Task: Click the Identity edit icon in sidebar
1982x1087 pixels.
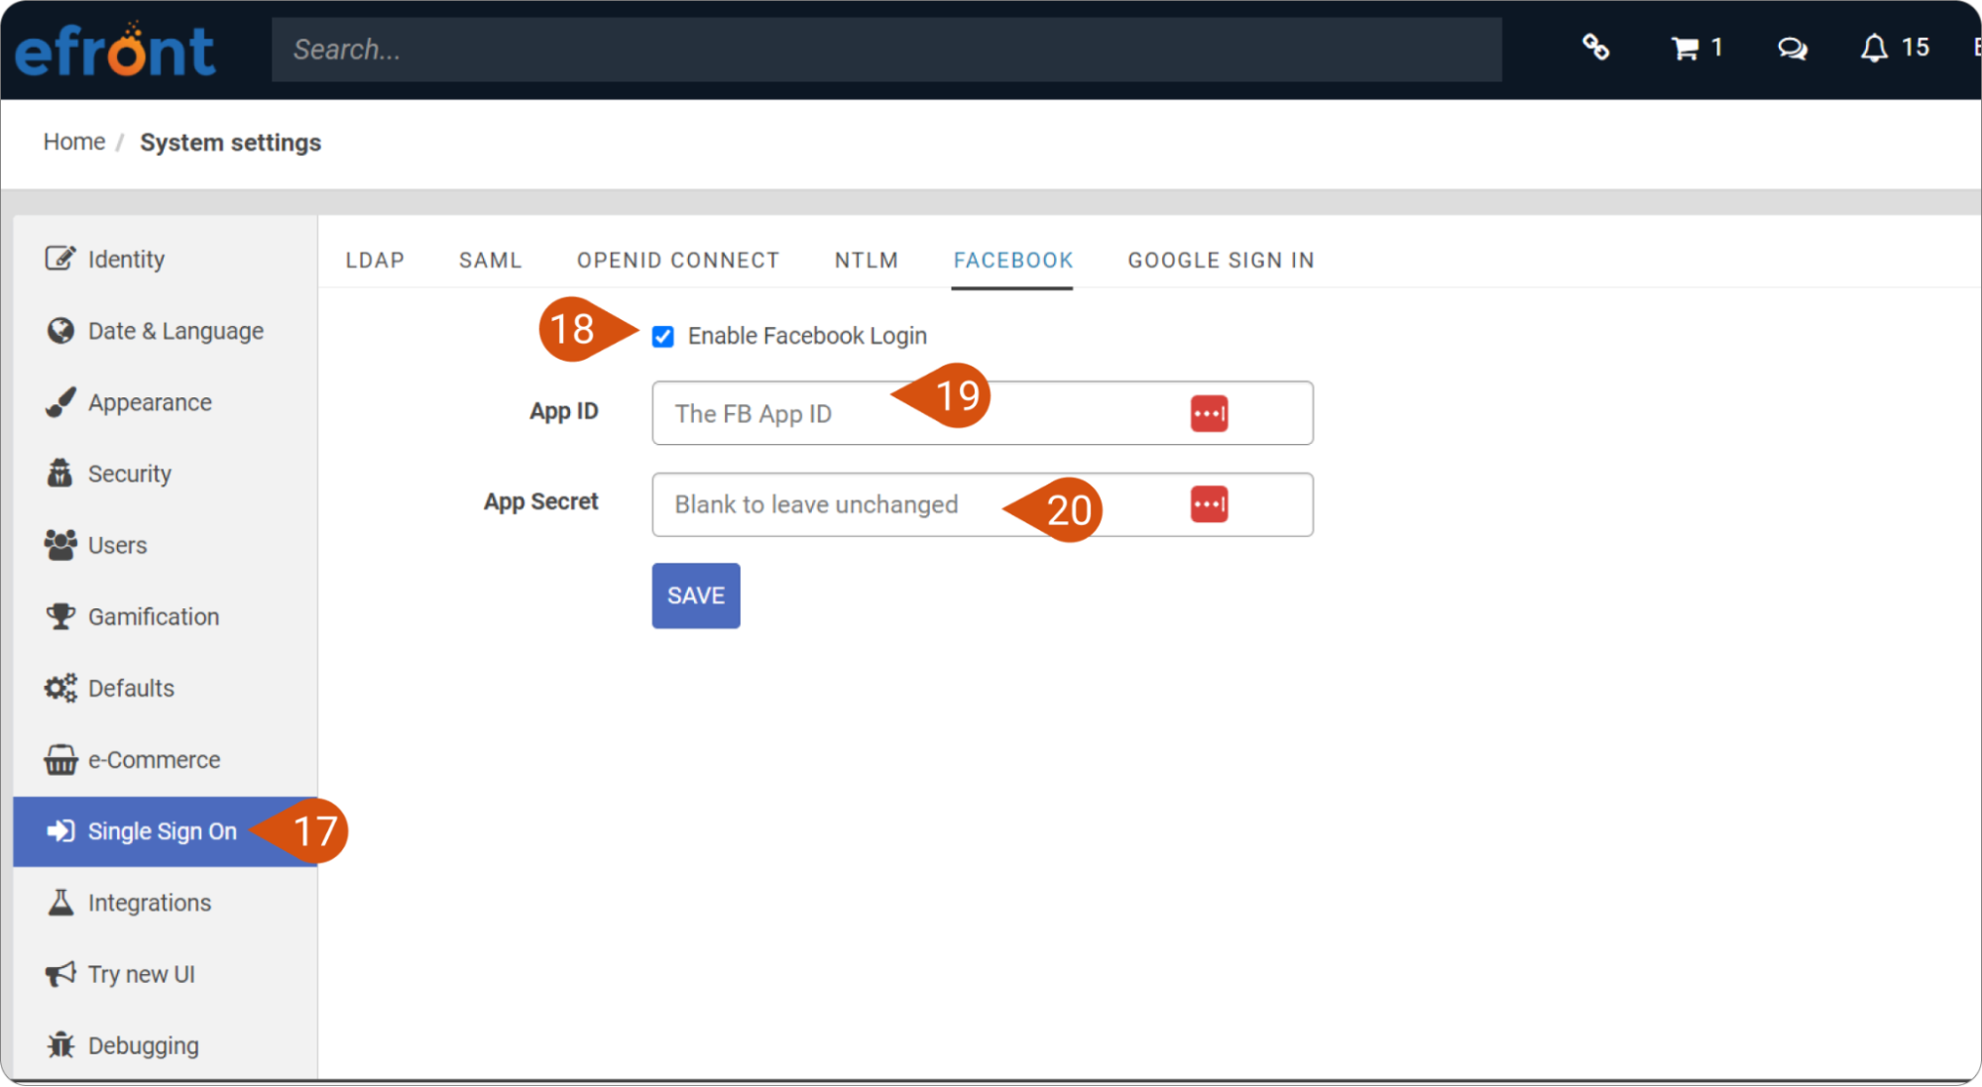Action: pyautogui.click(x=59, y=259)
